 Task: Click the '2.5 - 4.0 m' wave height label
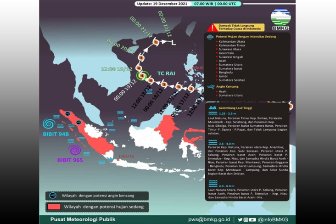[x=227, y=144]
